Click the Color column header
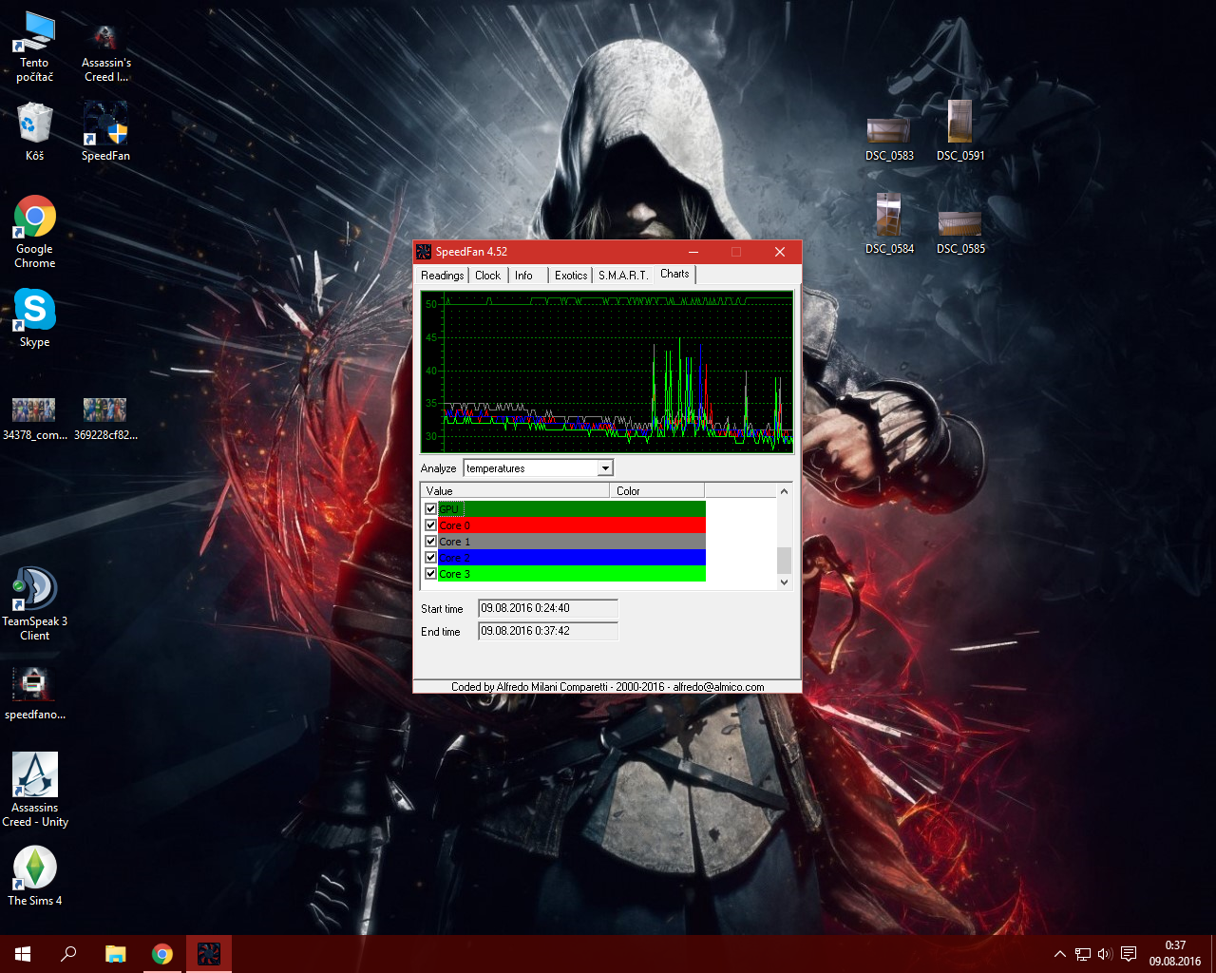This screenshot has height=973, width=1216. tap(656, 490)
